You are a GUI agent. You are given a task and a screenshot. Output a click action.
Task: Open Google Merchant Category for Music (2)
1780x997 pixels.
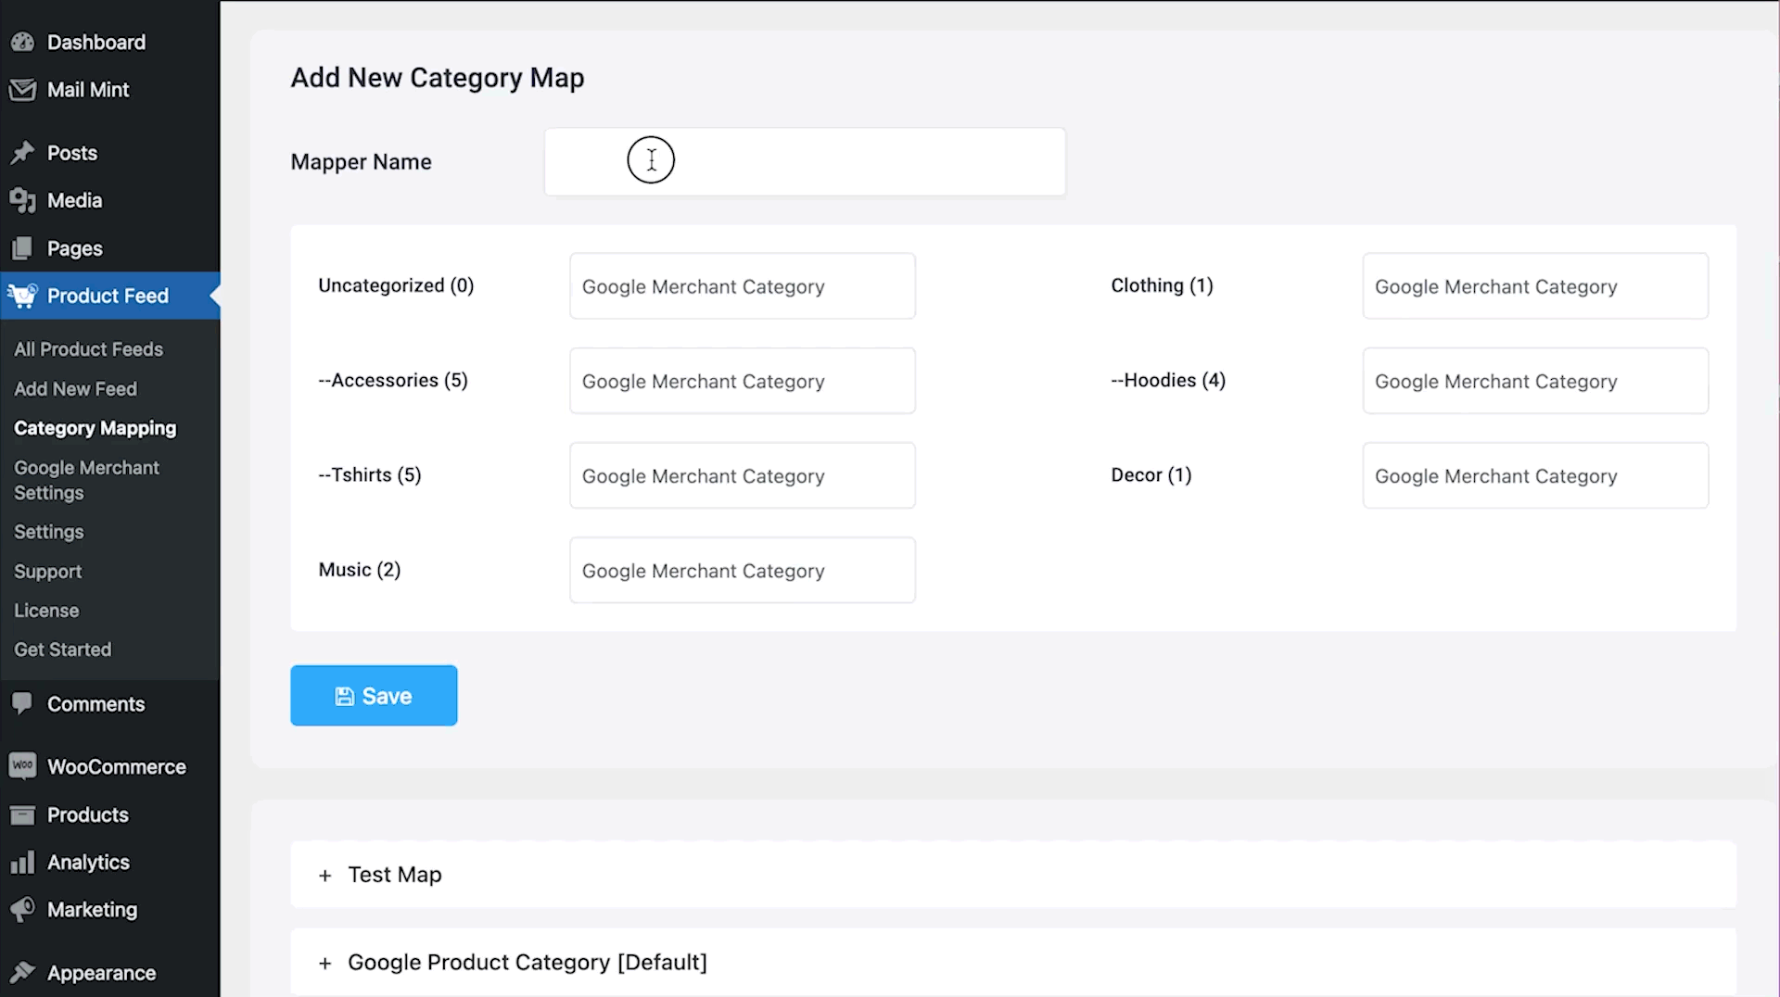743,571
